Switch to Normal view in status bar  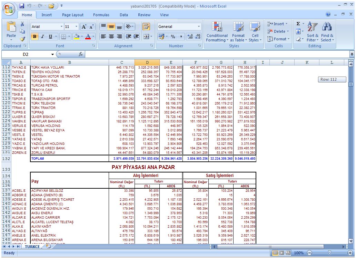(275, 253)
